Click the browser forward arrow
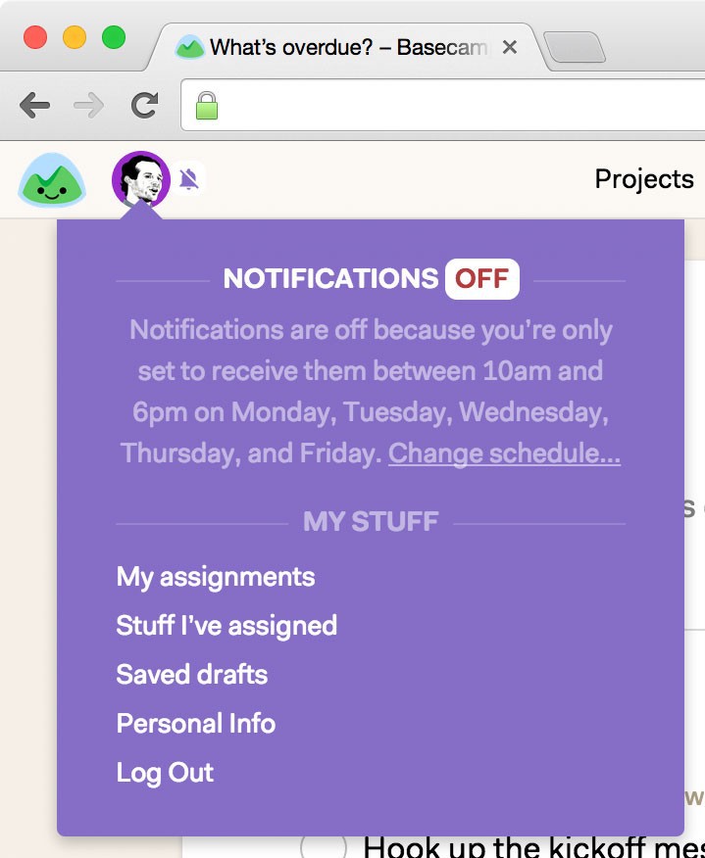 pos(89,105)
